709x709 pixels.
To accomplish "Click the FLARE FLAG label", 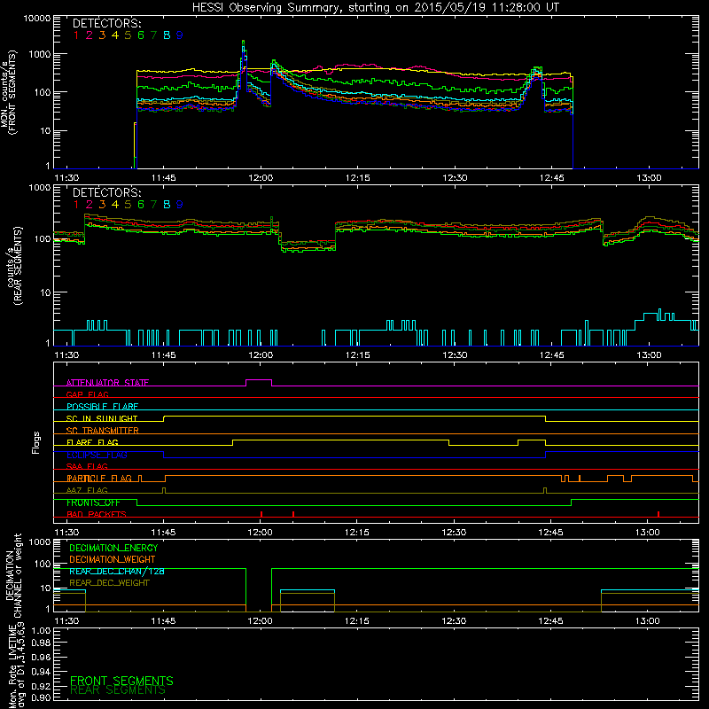I will (x=92, y=442).
